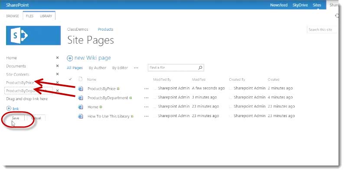Click the new Wiki page link
This screenshot has width=345, height=172.
pos(92,58)
